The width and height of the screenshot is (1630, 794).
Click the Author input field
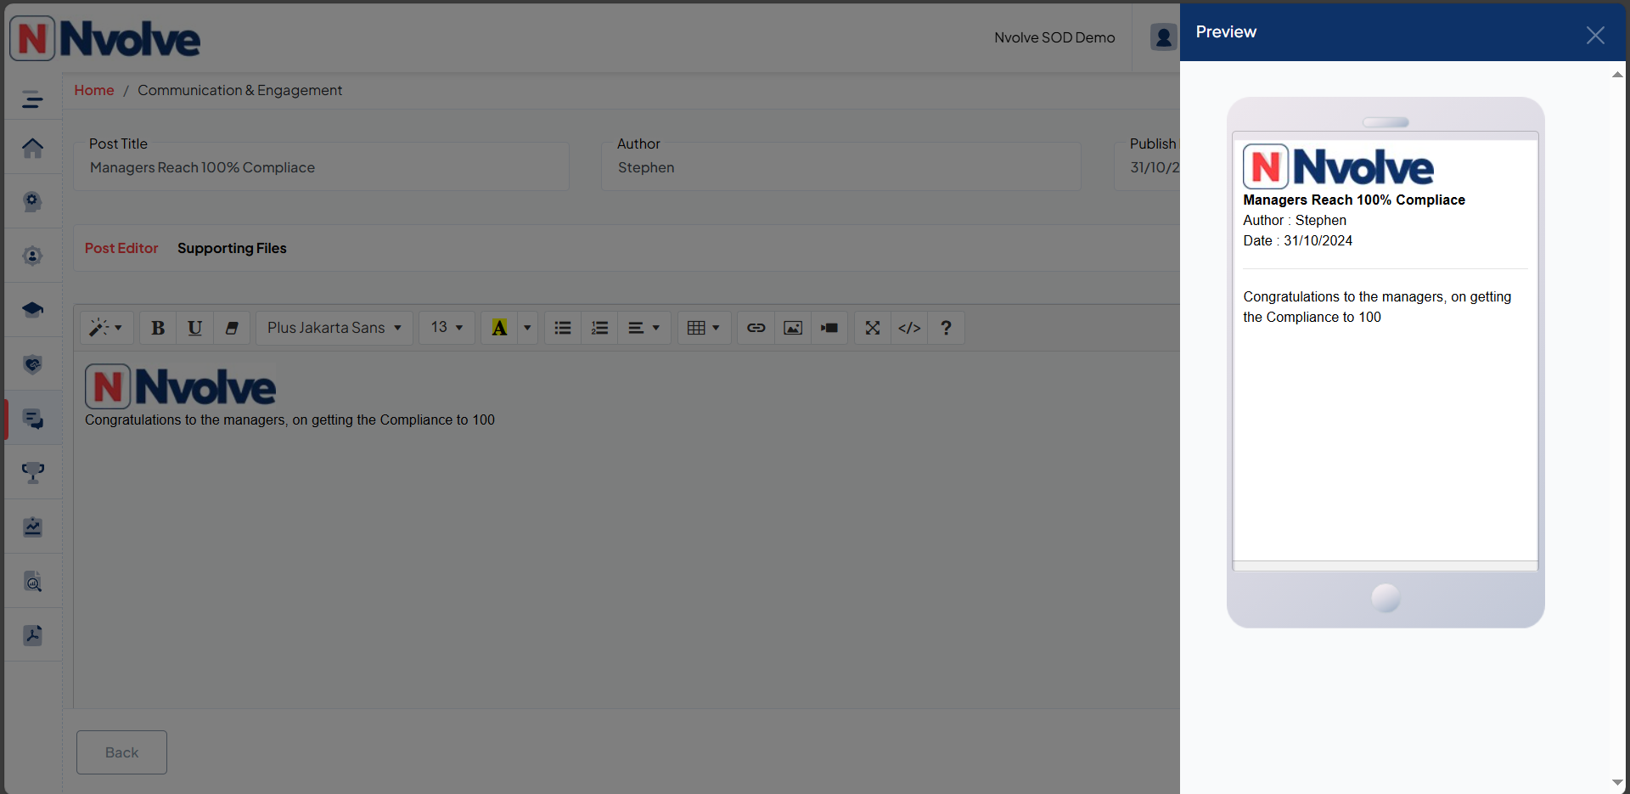point(841,167)
